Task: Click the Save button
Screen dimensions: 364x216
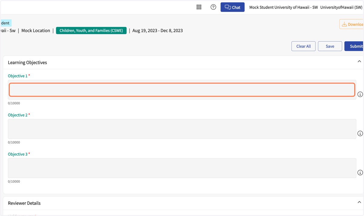Action: (x=330, y=46)
